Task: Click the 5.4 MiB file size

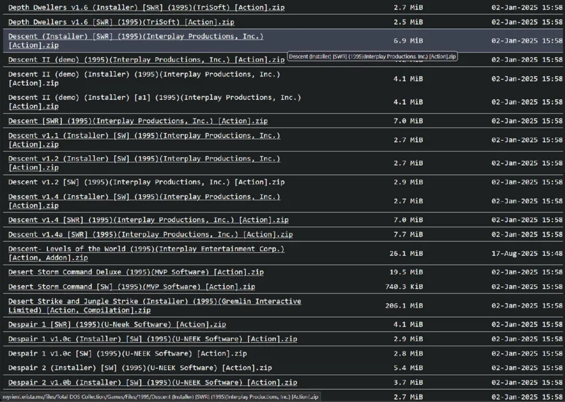Action: tap(408, 368)
